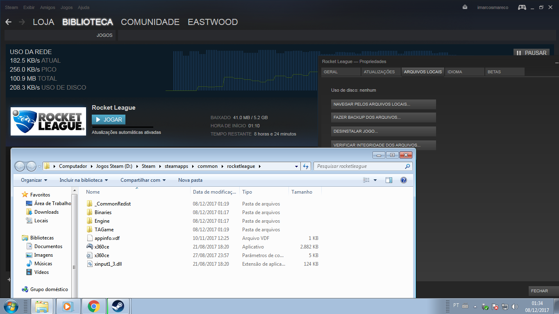This screenshot has height=314, width=559.
Task: Select the x360ce configuration settings file icon
Action: pos(90,255)
